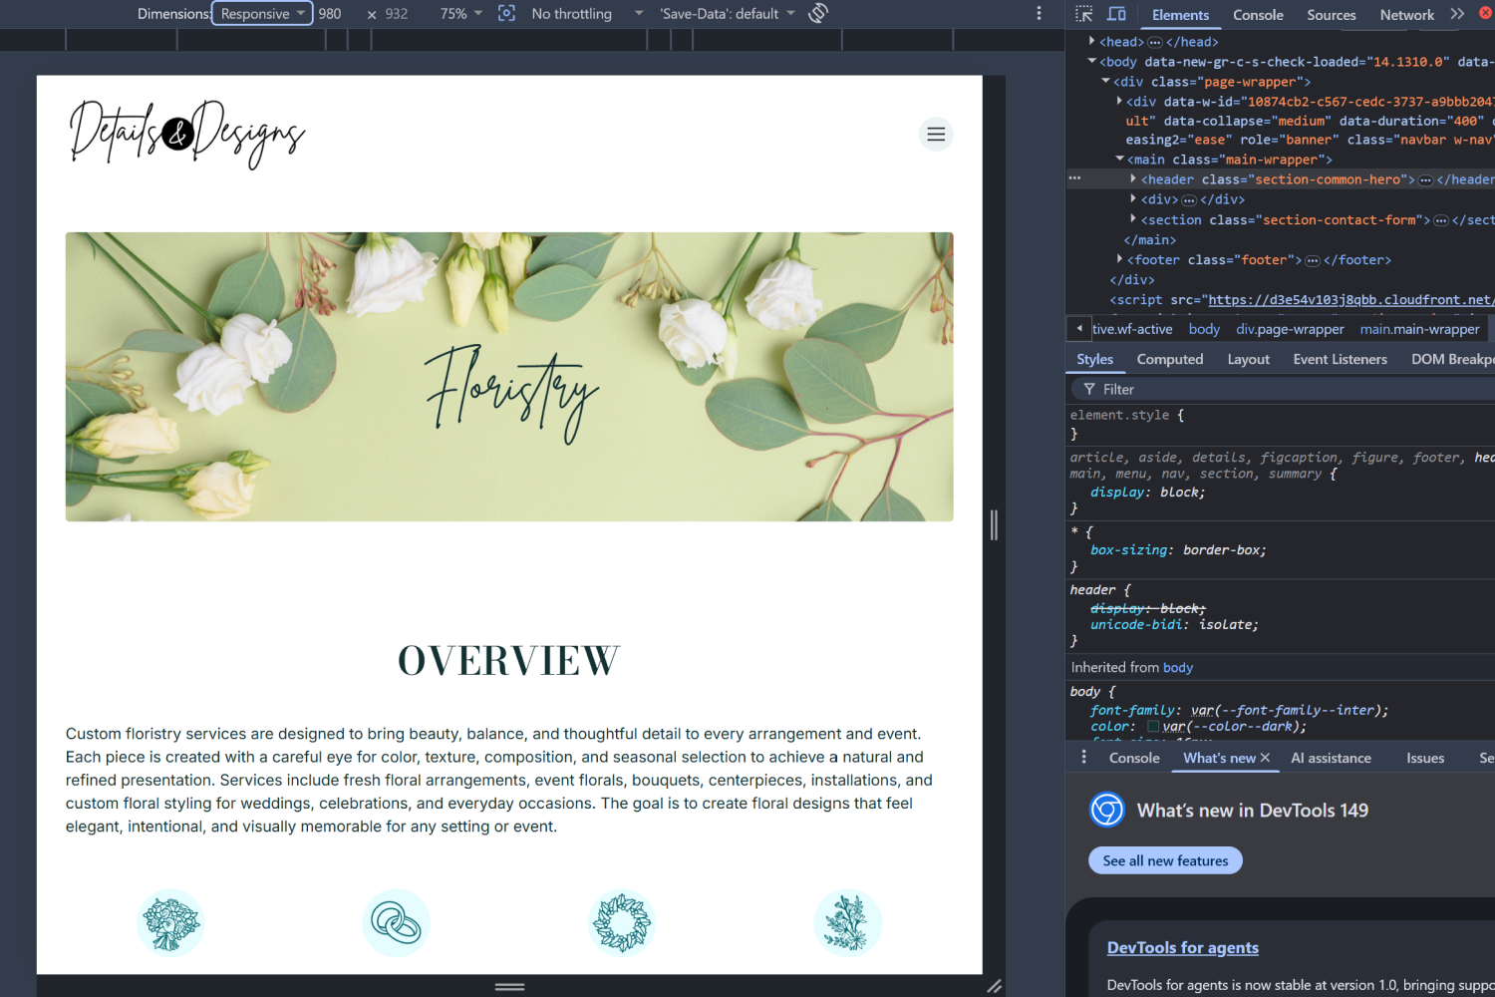Click the capture screenshot focus icon in device toolbar
1495x997 pixels.
pos(506,13)
